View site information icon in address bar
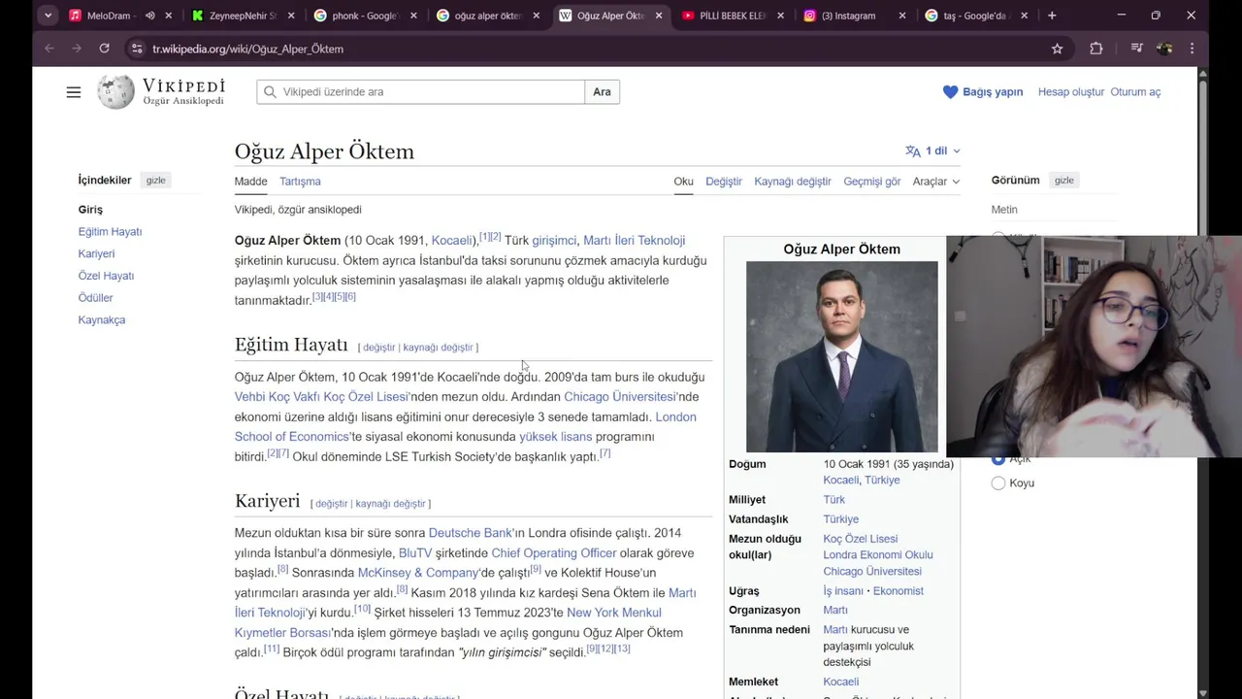 pos(137,49)
